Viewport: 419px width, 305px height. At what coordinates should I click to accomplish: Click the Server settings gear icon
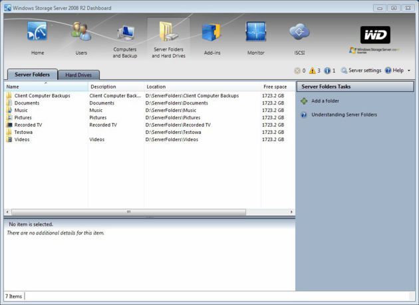[344, 71]
